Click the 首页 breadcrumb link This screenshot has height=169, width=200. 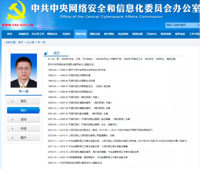point(21,42)
